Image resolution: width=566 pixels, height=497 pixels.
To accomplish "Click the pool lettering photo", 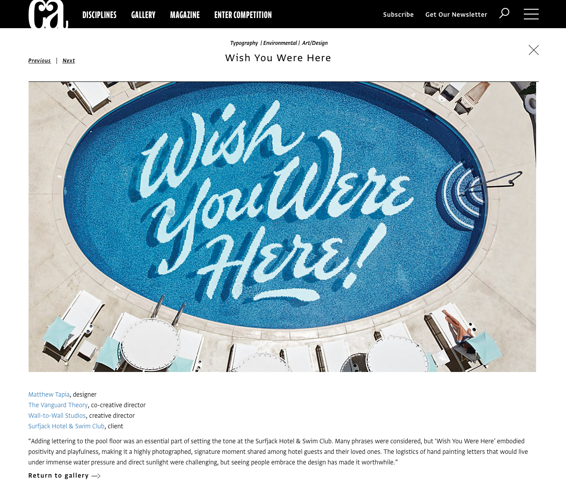I will (282, 227).
